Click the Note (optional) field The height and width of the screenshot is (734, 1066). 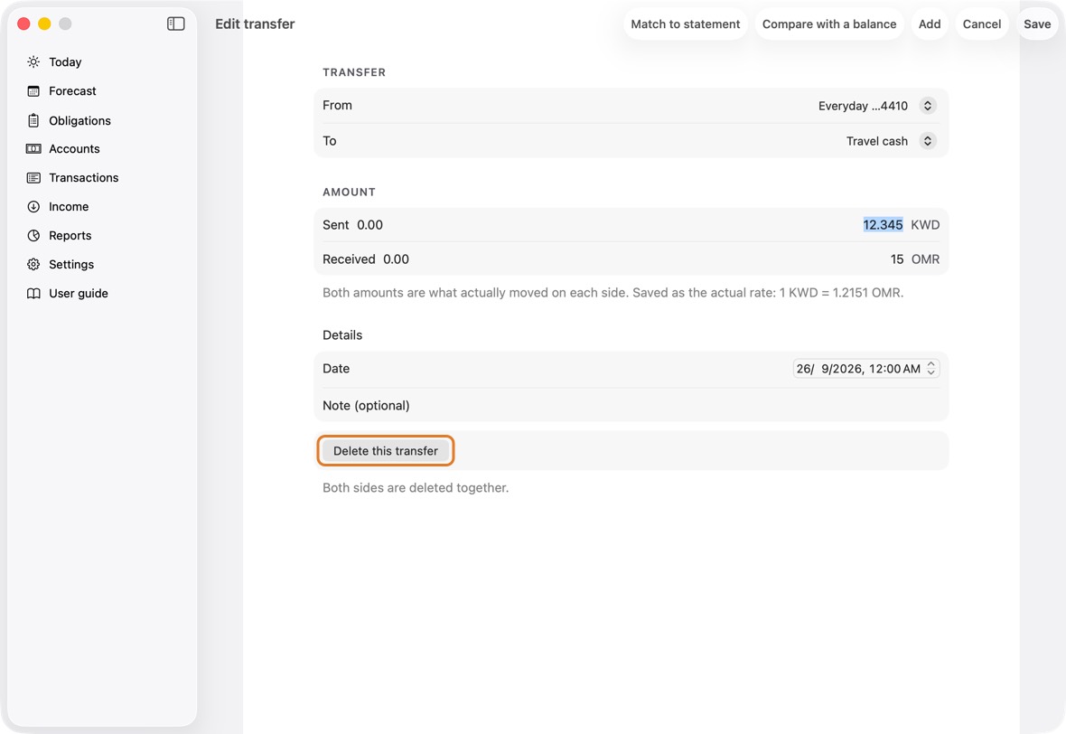pos(631,406)
